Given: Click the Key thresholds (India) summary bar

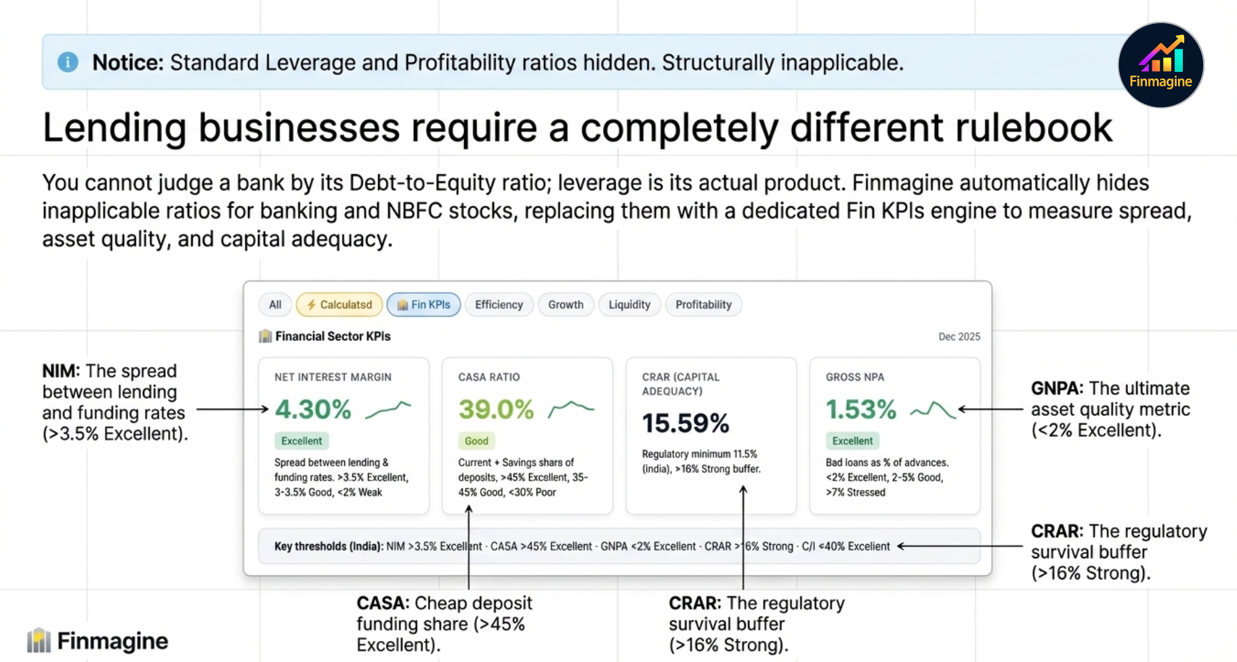Looking at the screenshot, I should coord(618,546).
